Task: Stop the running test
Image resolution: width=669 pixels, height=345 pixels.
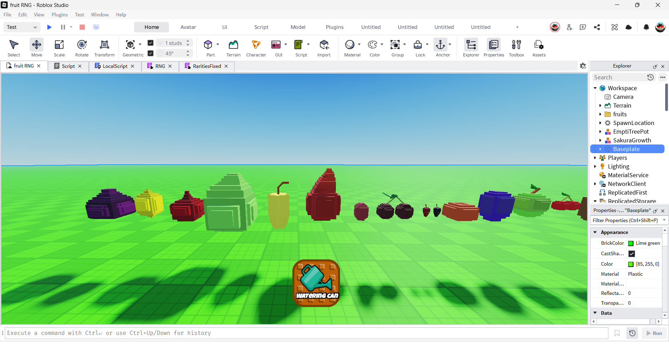Action: tap(82, 27)
